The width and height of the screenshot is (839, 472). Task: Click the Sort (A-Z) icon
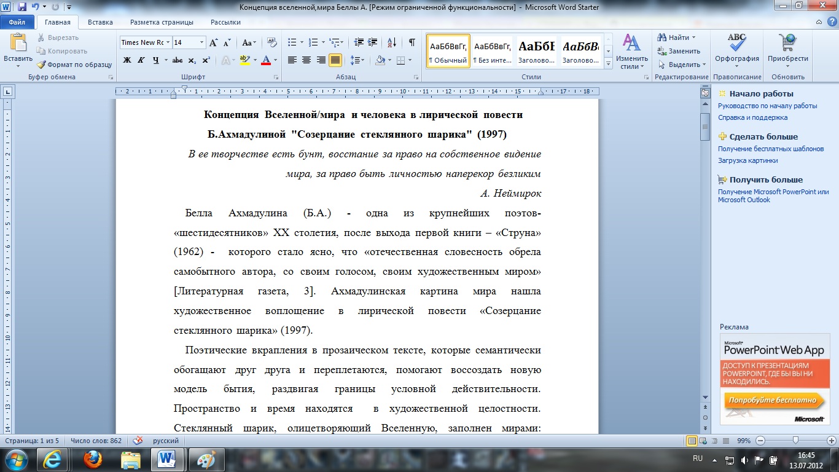(x=391, y=43)
